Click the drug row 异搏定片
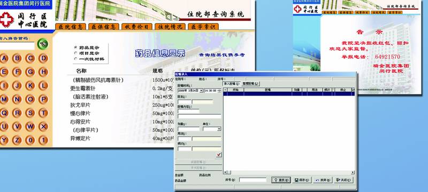Image resolution: width=428 pixels, height=192 pixels. (80, 139)
